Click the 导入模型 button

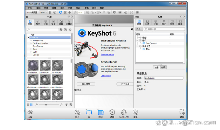(86, 84)
